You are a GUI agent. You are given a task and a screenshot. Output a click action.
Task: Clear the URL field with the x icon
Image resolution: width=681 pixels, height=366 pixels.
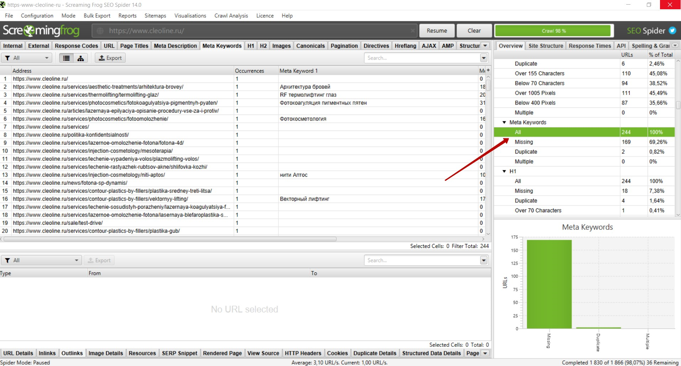[413, 31]
